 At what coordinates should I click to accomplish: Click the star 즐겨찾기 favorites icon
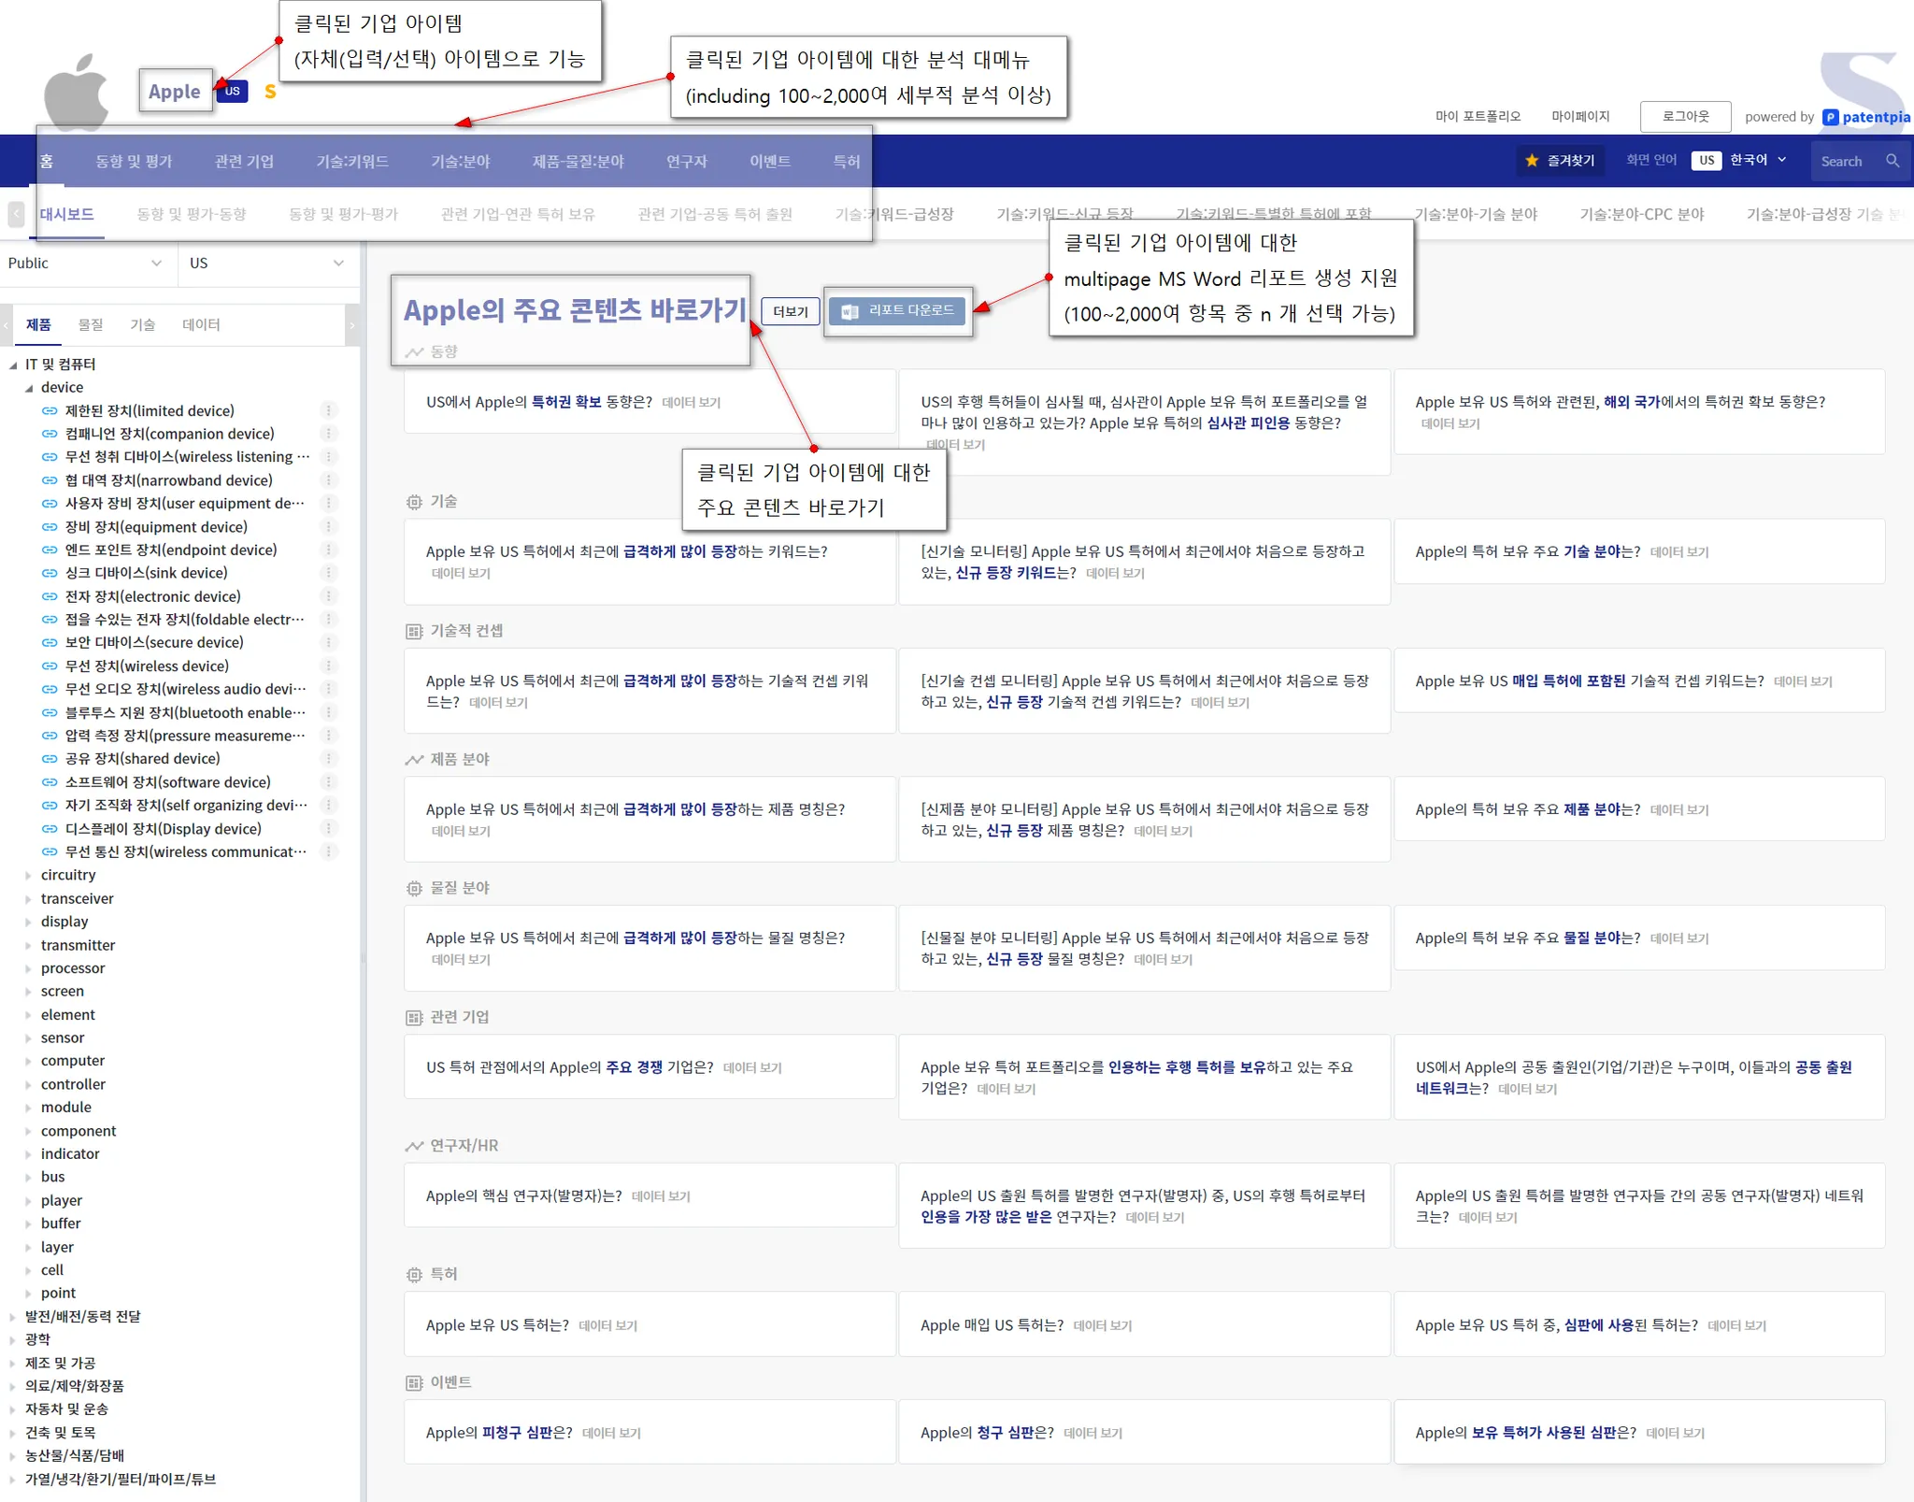pyautogui.click(x=1532, y=161)
